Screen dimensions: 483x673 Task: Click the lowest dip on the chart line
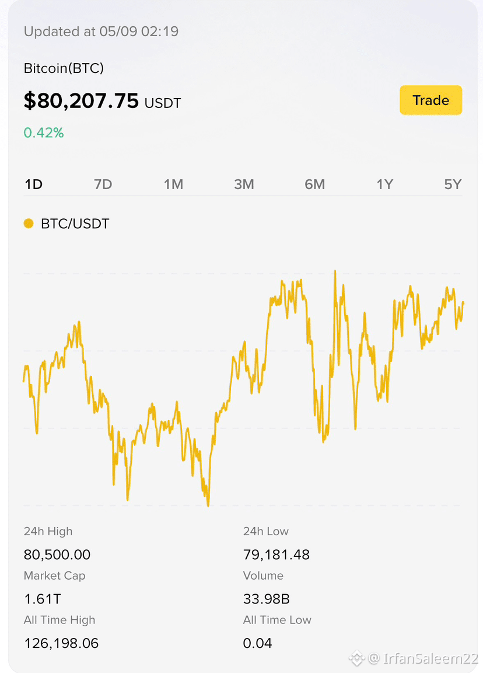click(208, 505)
